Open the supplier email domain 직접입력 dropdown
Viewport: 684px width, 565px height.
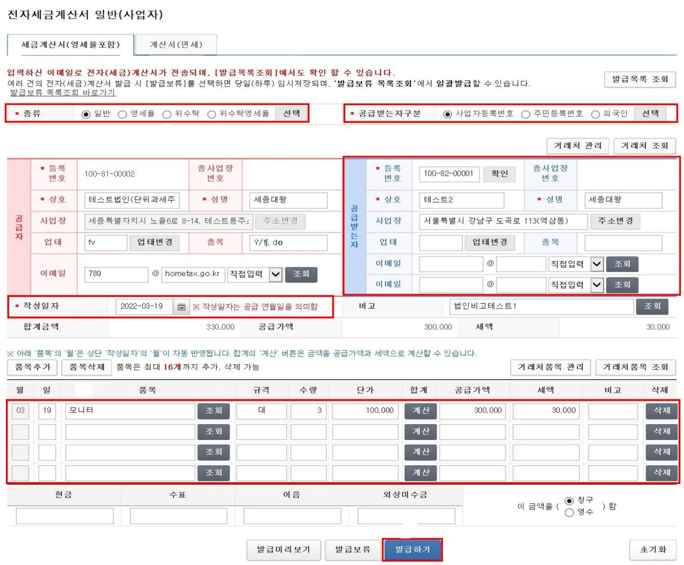click(x=275, y=274)
